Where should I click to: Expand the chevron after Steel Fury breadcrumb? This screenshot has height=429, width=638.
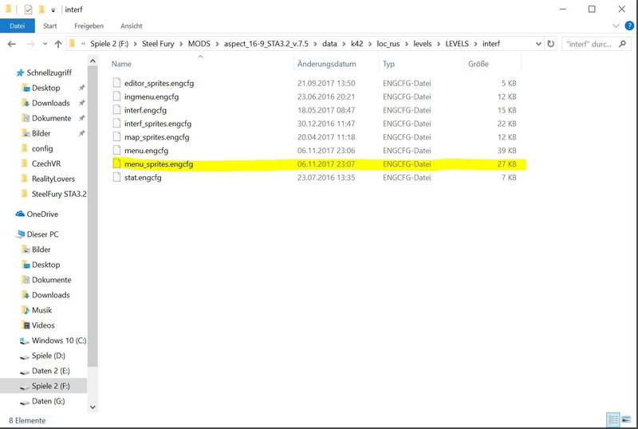pos(181,44)
